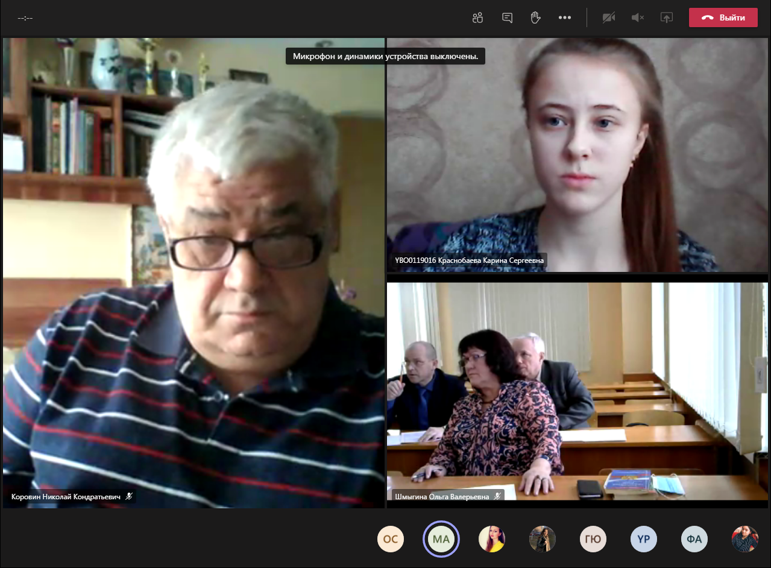The image size is (771, 568).
Task: Click the muted mic icon beside Шмыгина's name
Action: click(x=497, y=496)
